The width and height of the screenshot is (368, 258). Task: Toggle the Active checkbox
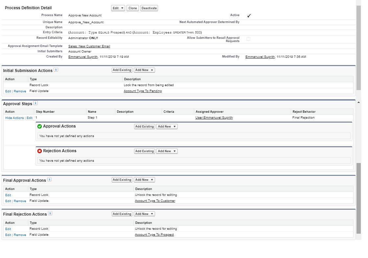[x=249, y=16]
